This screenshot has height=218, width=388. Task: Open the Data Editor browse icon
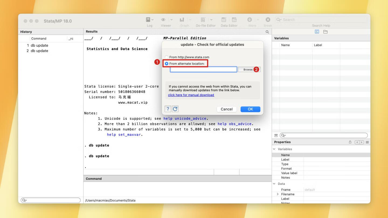tap(234, 20)
